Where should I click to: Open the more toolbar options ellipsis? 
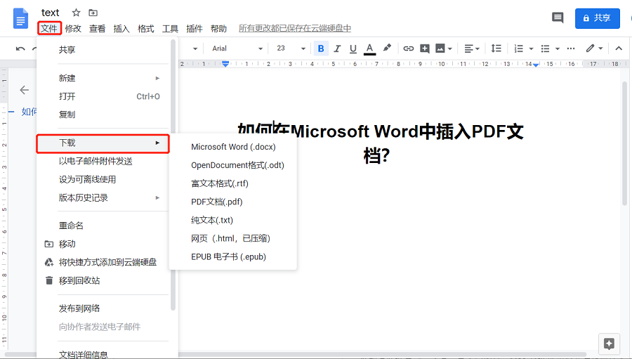(571, 48)
